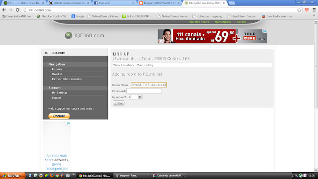The height and width of the screenshot is (179, 318).
Task: Open the Iniciar start menu
Action: pyautogui.click(x=12, y=176)
